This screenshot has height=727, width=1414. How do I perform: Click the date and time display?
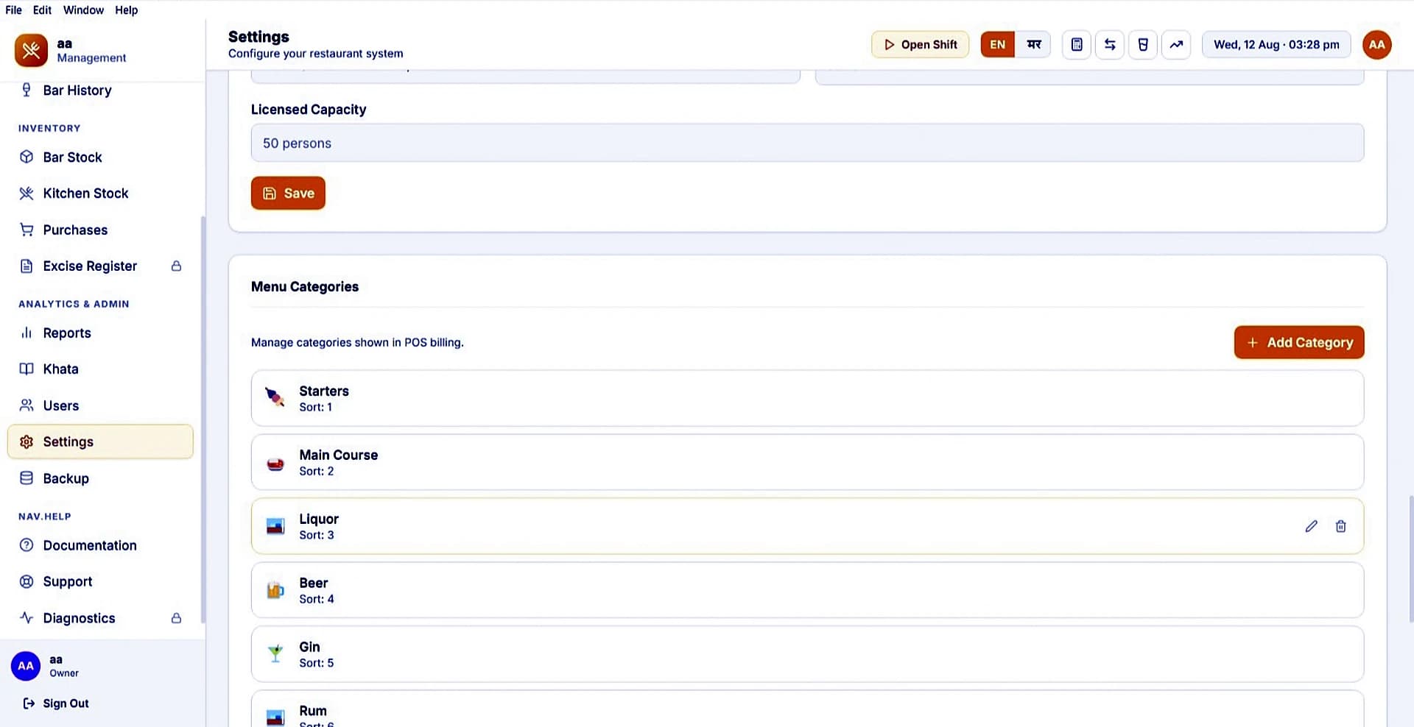[x=1276, y=45]
